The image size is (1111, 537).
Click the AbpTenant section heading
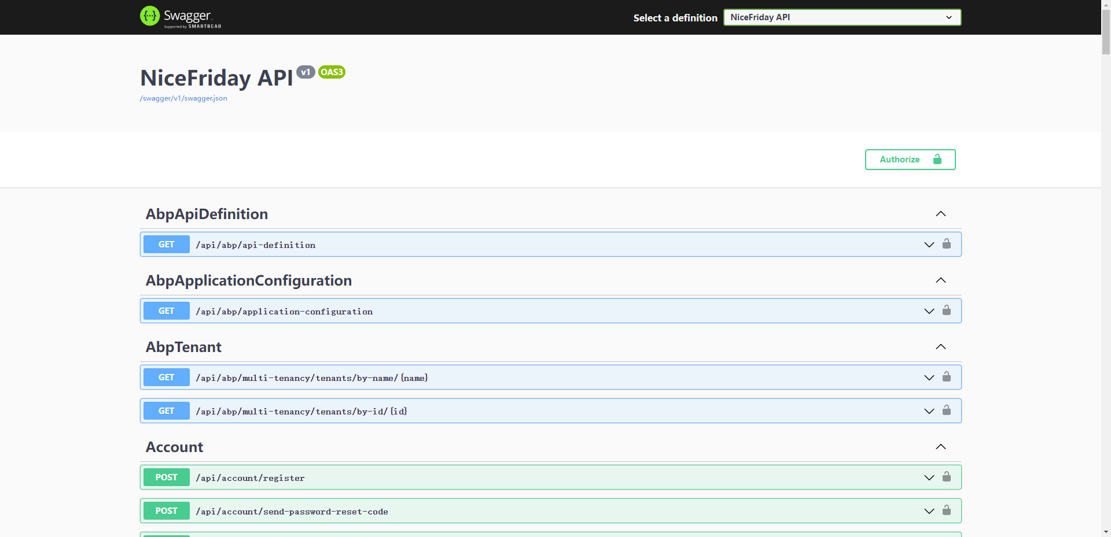pyautogui.click(x=183, y=347)
